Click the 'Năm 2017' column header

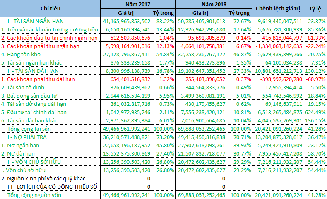(x=138, y=5)
